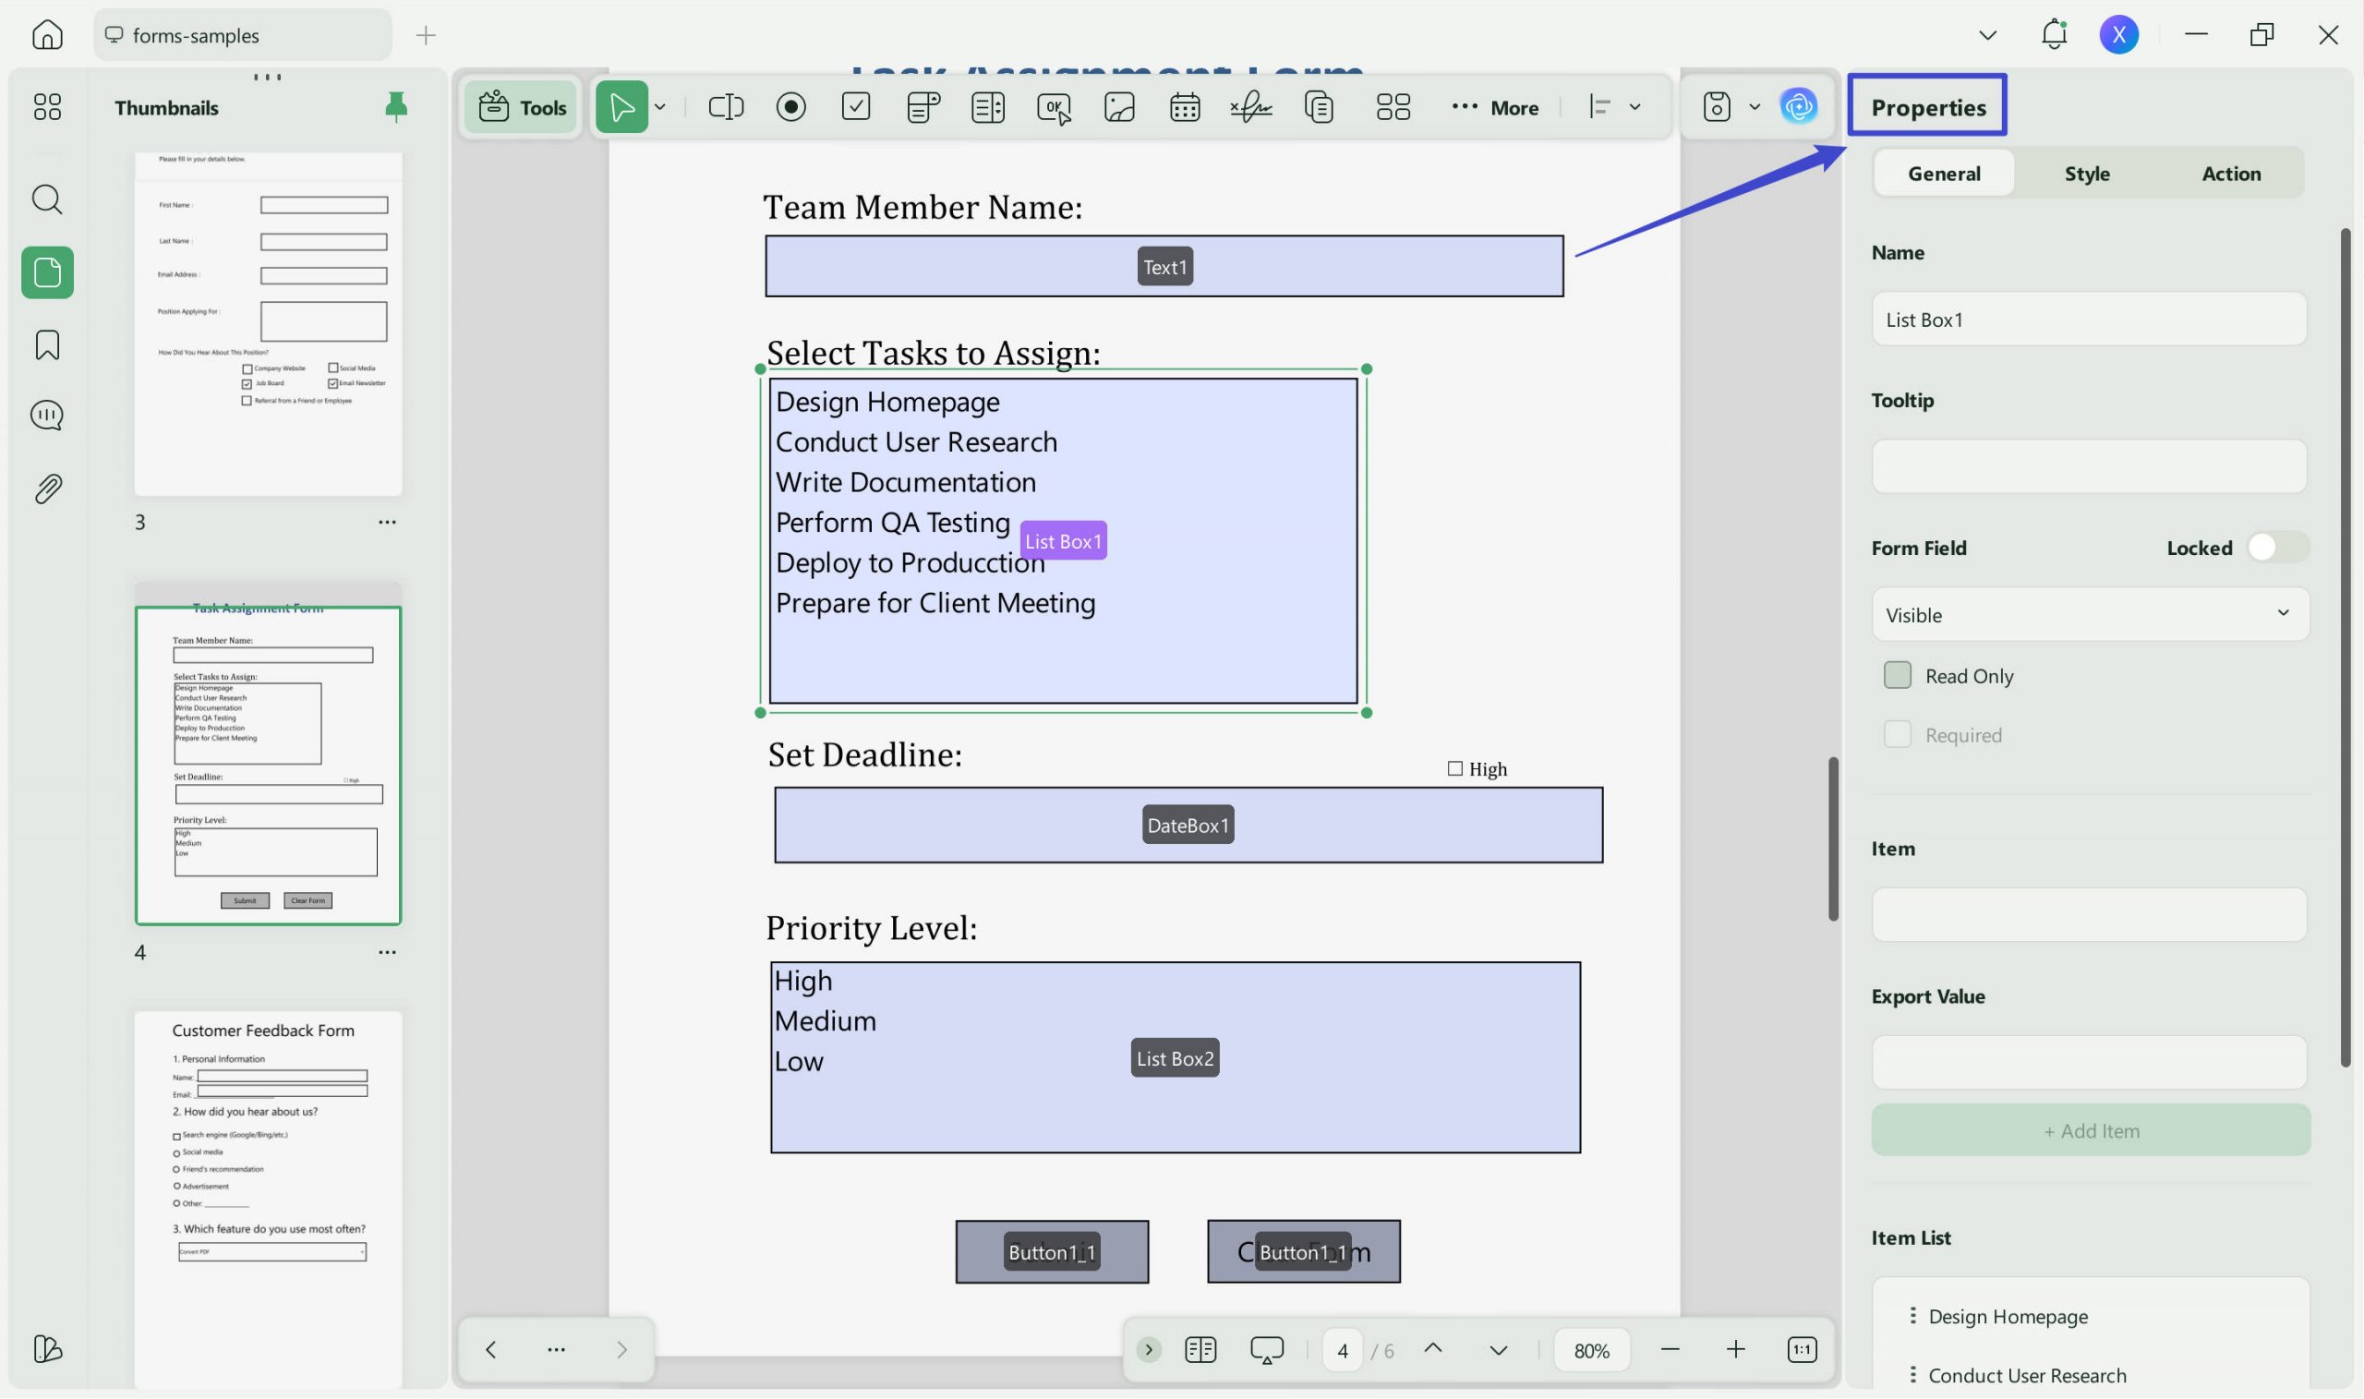2364x1399 pixels.
Task: Go to the Home icon
Action: click(x=47, y=35)
